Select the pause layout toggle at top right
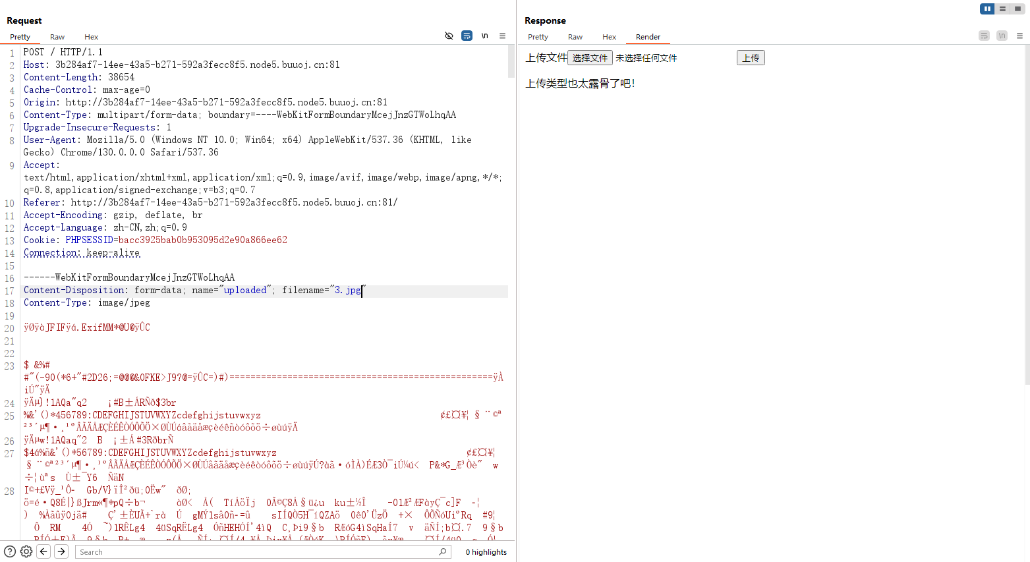This screenshot has width=1030, height=562. tap(987, 9)
